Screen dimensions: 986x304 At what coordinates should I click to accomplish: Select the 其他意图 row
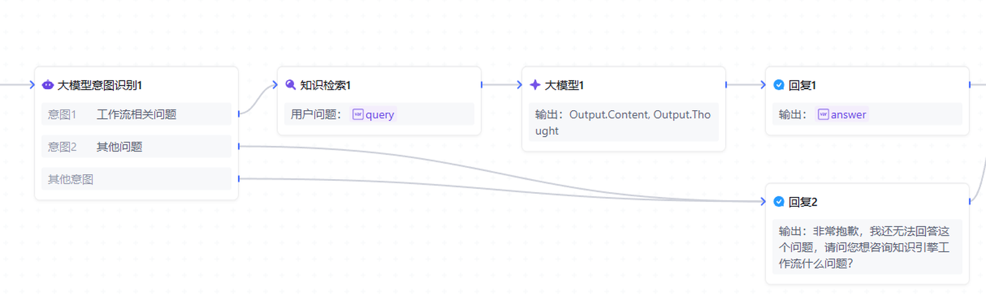136,180
